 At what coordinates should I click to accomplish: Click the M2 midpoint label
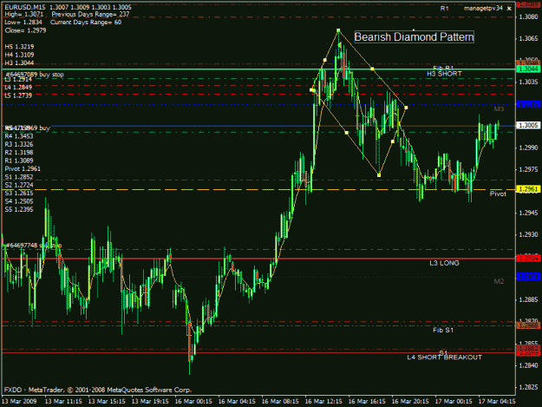tap(499, 281)
